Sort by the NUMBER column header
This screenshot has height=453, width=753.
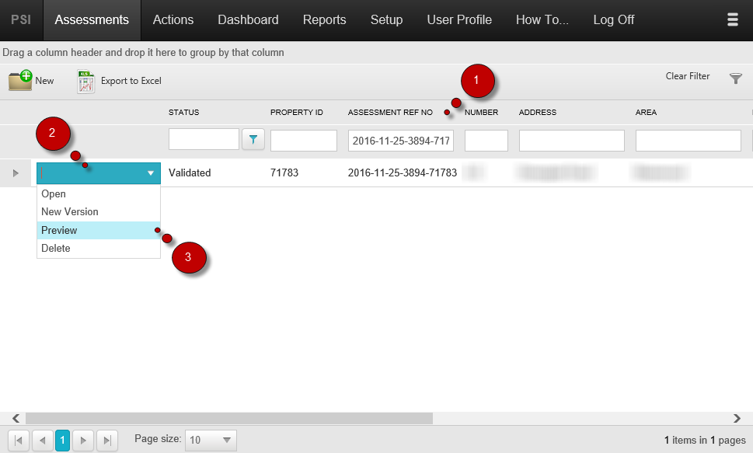click(481, 113)
